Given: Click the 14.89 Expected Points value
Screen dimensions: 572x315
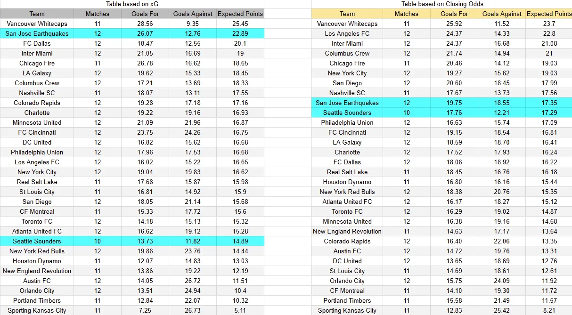Looking at the screenshot, I should [x=240, y=241].
